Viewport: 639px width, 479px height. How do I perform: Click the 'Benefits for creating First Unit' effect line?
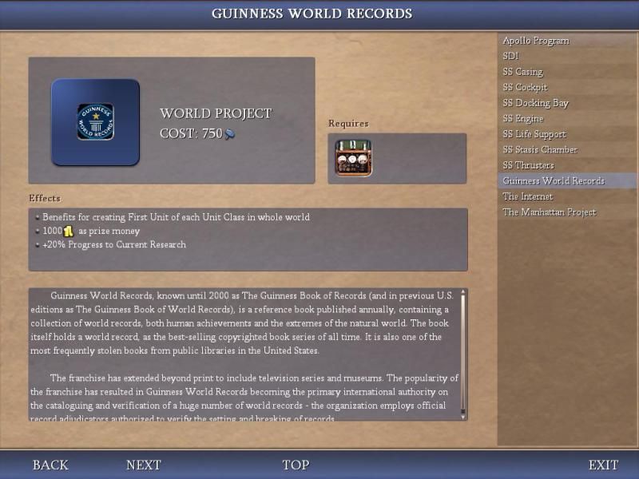tap(176, 217)
